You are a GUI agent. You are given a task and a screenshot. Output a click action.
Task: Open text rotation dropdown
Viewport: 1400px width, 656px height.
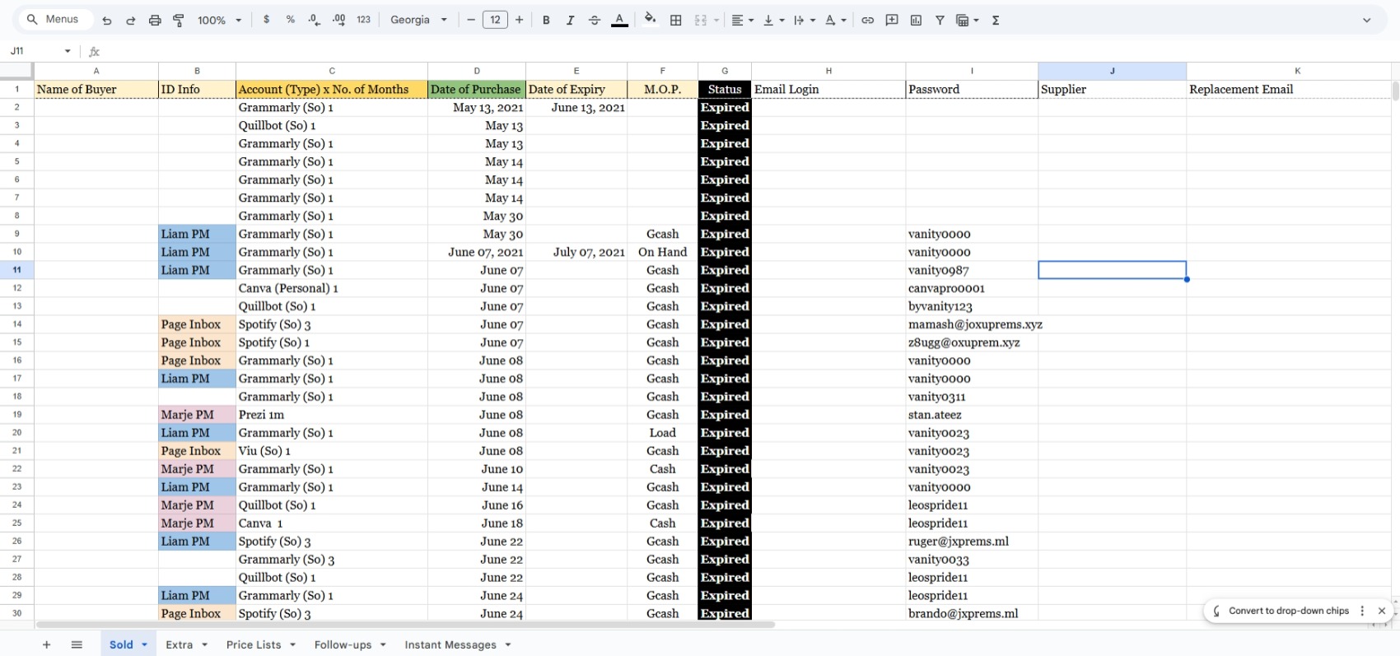pyautogui.click(x=835, y=20)
